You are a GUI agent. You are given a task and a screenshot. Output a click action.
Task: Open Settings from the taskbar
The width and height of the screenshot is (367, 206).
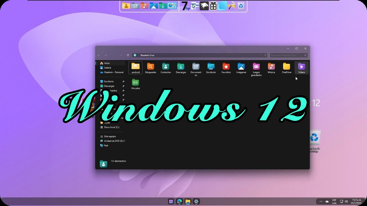click(196, 201)
